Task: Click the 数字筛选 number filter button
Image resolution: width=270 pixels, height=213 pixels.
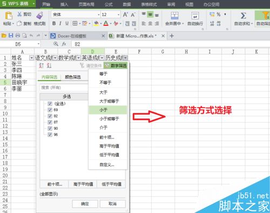Action: (x=116, y=65)
